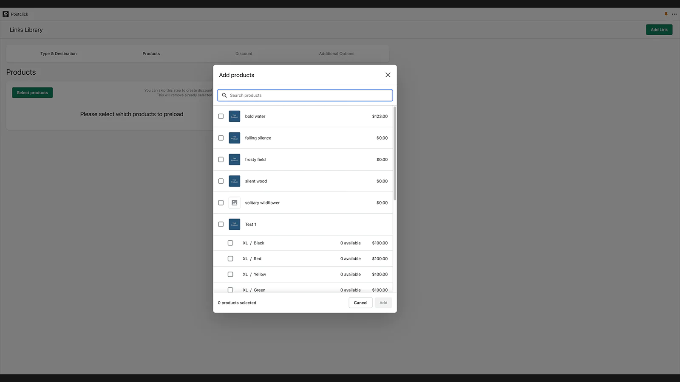Focus the Search products field
This screenshot has height=382, width=680.
click(x=305, y=95)
